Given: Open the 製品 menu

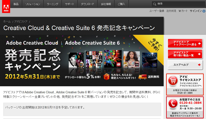Looking at the screenshot, I should 16,4.
